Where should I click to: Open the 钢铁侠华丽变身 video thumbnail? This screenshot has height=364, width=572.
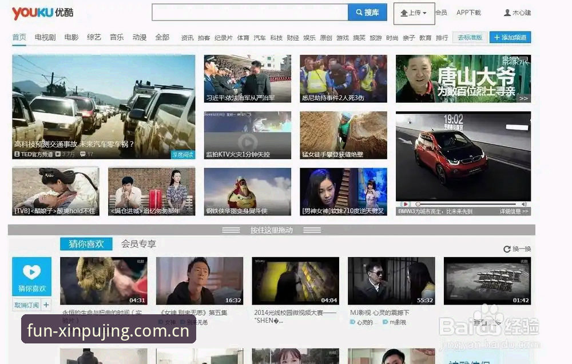tap(248, 191)
